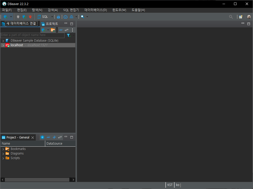
Task: Click the driver manager network icon
Action: [x=71, y=17]
